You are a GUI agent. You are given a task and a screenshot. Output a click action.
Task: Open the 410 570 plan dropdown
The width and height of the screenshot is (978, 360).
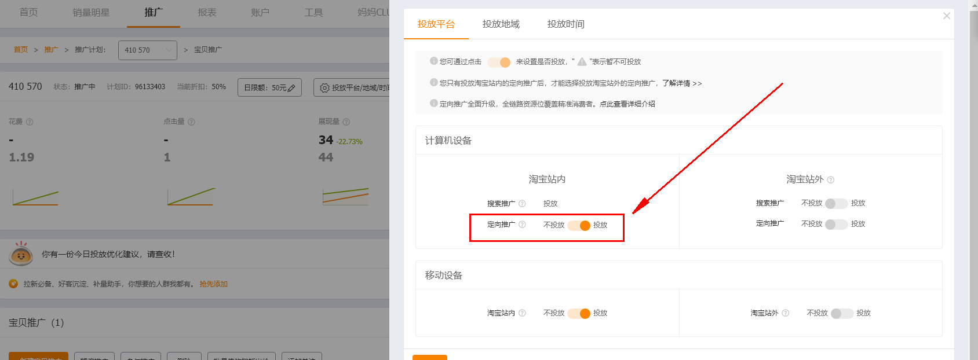coord(148,50)
